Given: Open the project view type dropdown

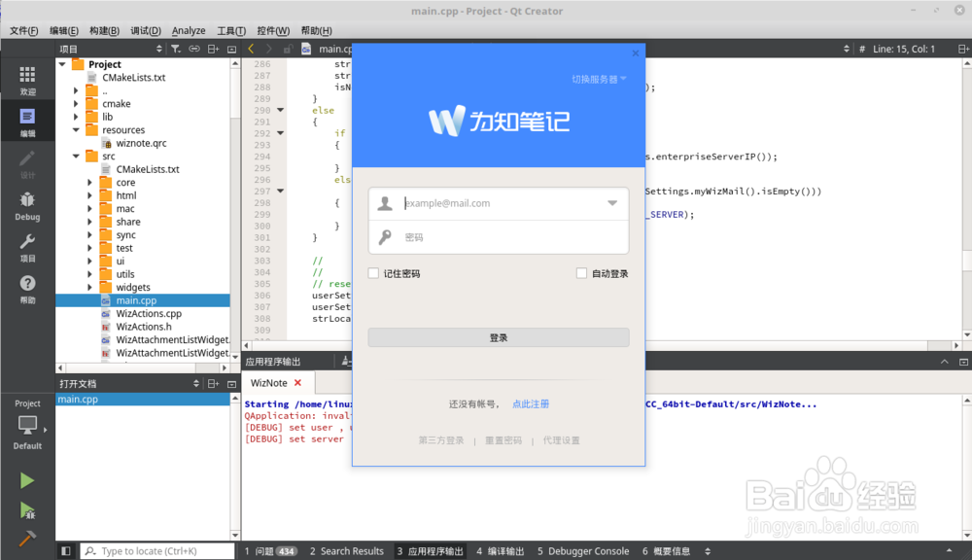Looking at the screenshot, I should tap(159, 49).
